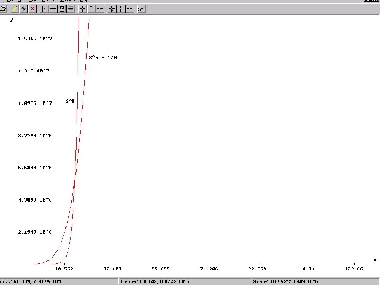380x285 pixels.
Task: Click the y-axis tick label 4.3899 10^6
Action: tap(35, 200)
